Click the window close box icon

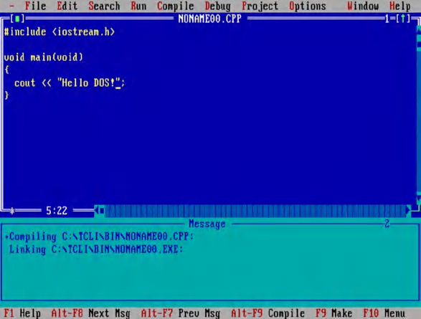click(17, 19)
